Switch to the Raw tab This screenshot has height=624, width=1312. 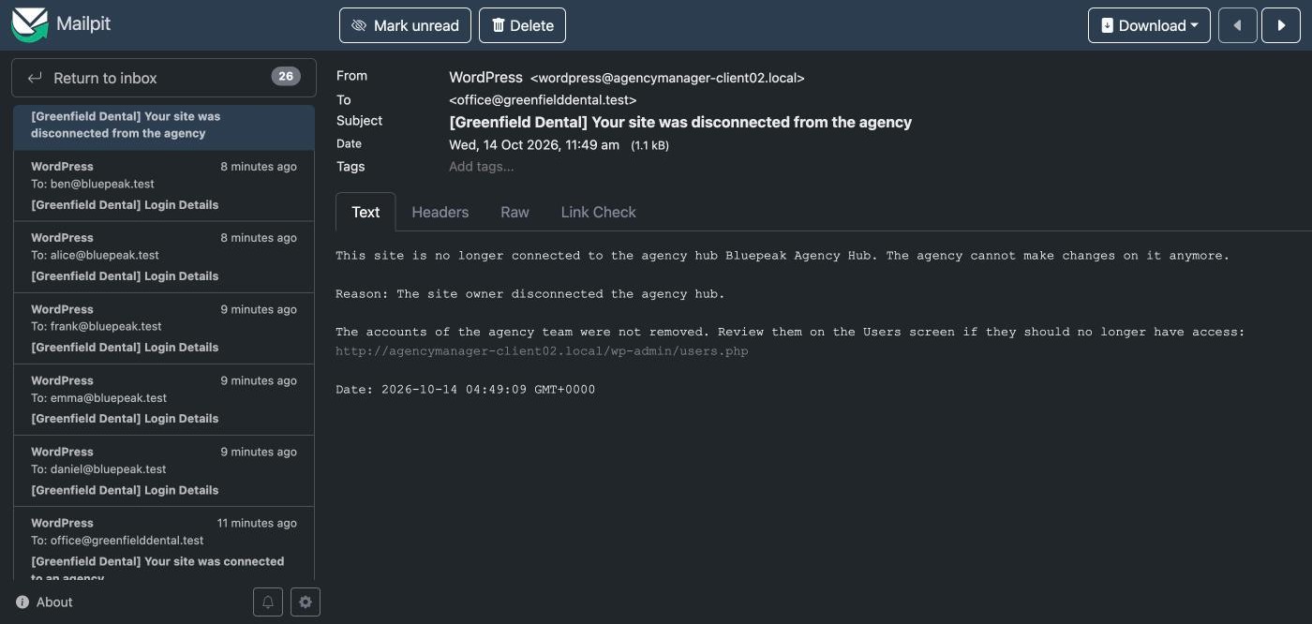(x=514, y=212)
